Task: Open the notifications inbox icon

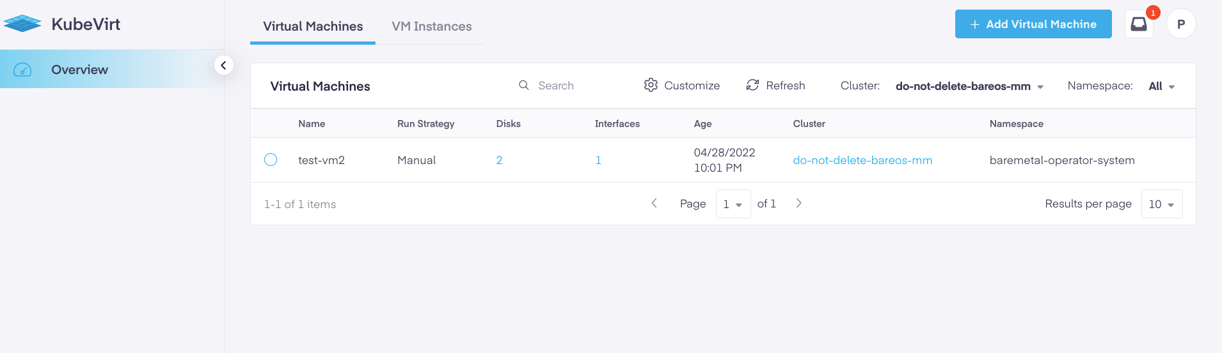Action: click(1139, 24)
